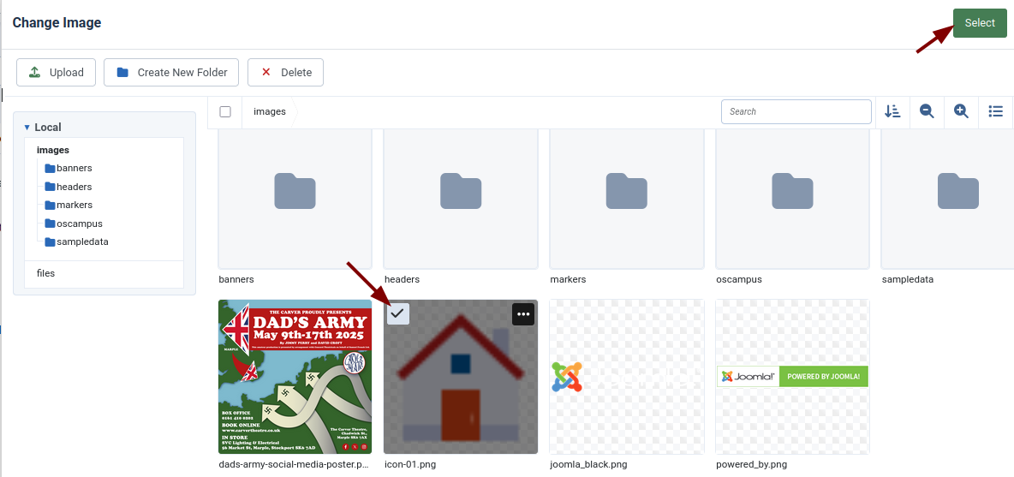The image size is (1014, 477).
Task: Click the Upload button
Action: pos(57,73)
